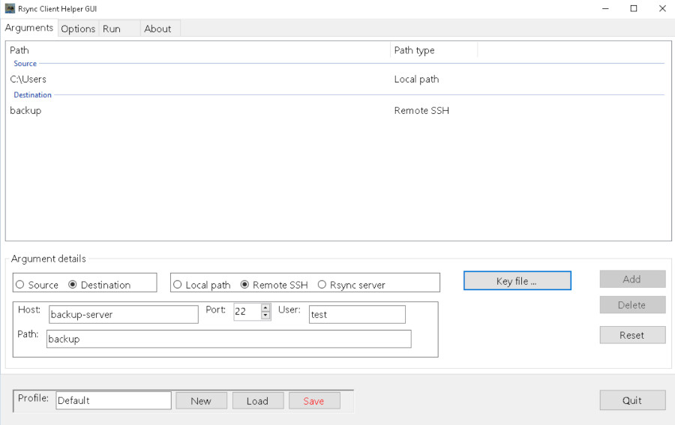Save the current profile
Image resolution: width=675 pixels, height=425 pixels.
[313, 401]
